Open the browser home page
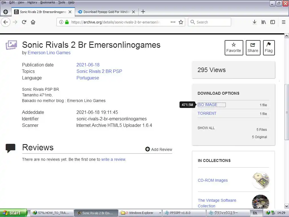The image size is (289, 217). (33, 22)
